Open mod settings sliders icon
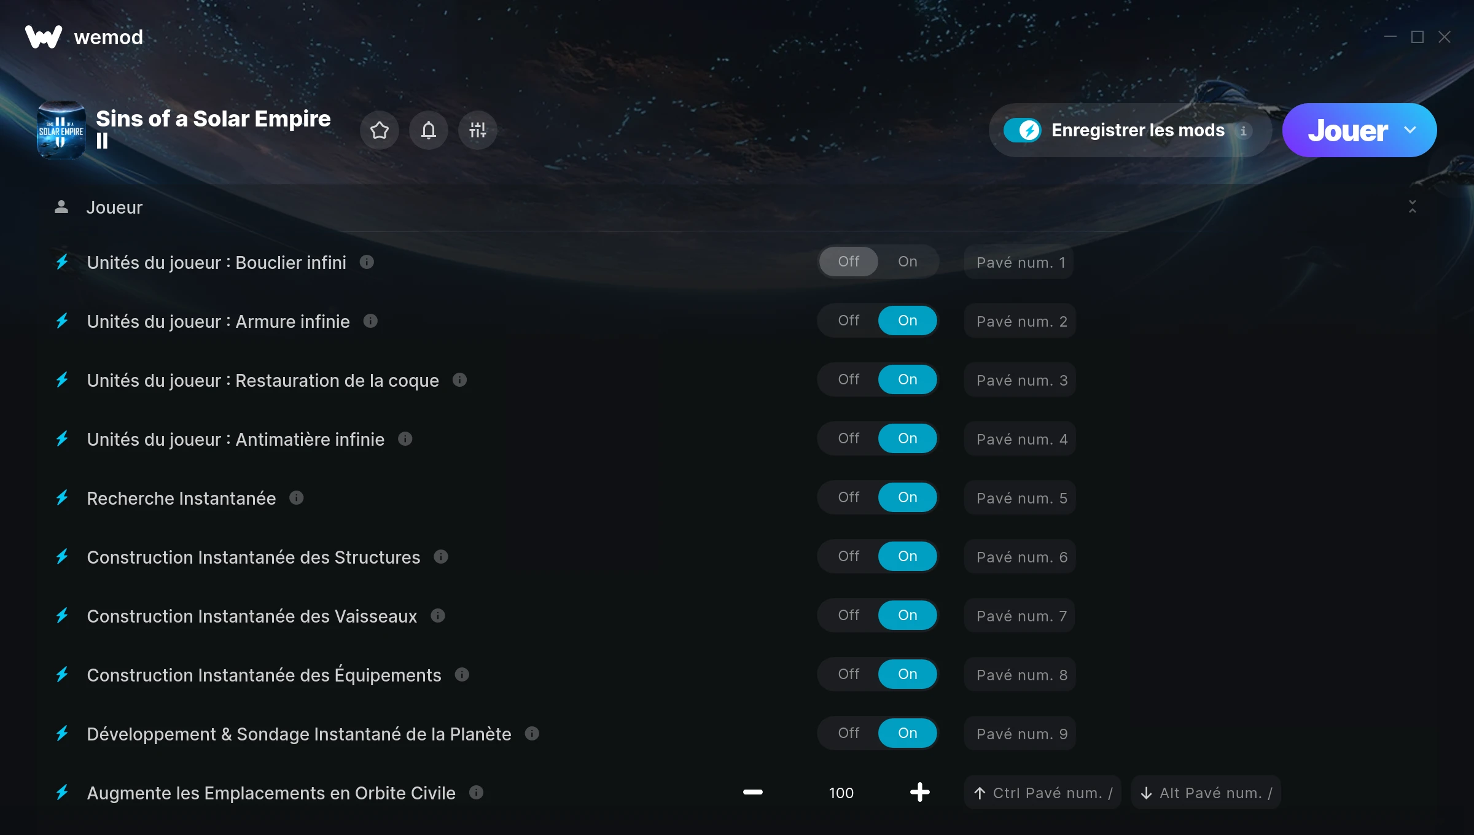This screenshot has height=835, width=1474. tap(477, 130)
